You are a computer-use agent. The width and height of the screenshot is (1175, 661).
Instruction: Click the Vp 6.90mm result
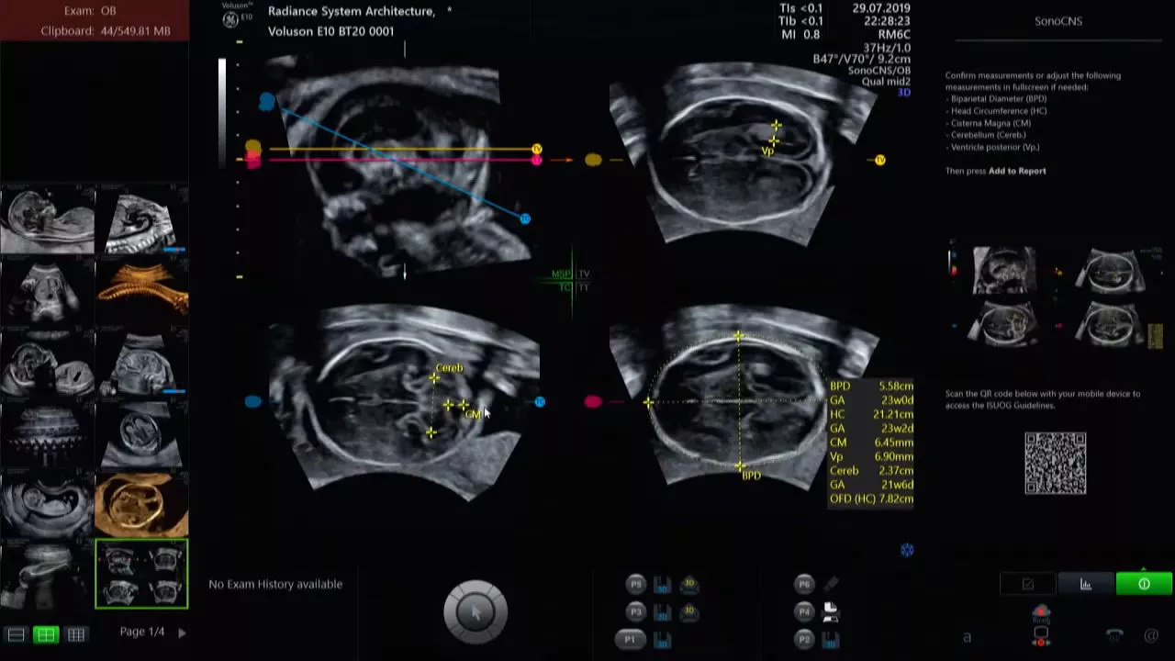tap(871, 456)
